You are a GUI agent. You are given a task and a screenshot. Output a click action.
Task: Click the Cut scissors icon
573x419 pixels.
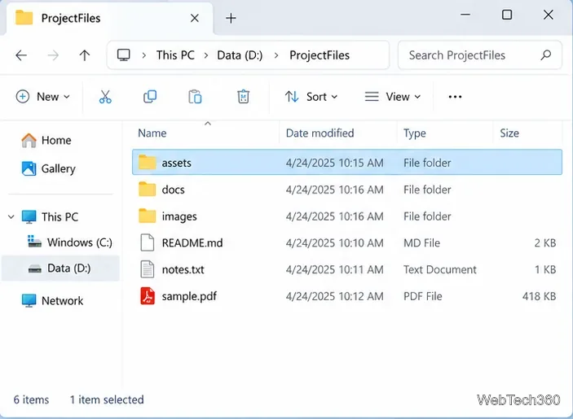[x=105, y=97]
